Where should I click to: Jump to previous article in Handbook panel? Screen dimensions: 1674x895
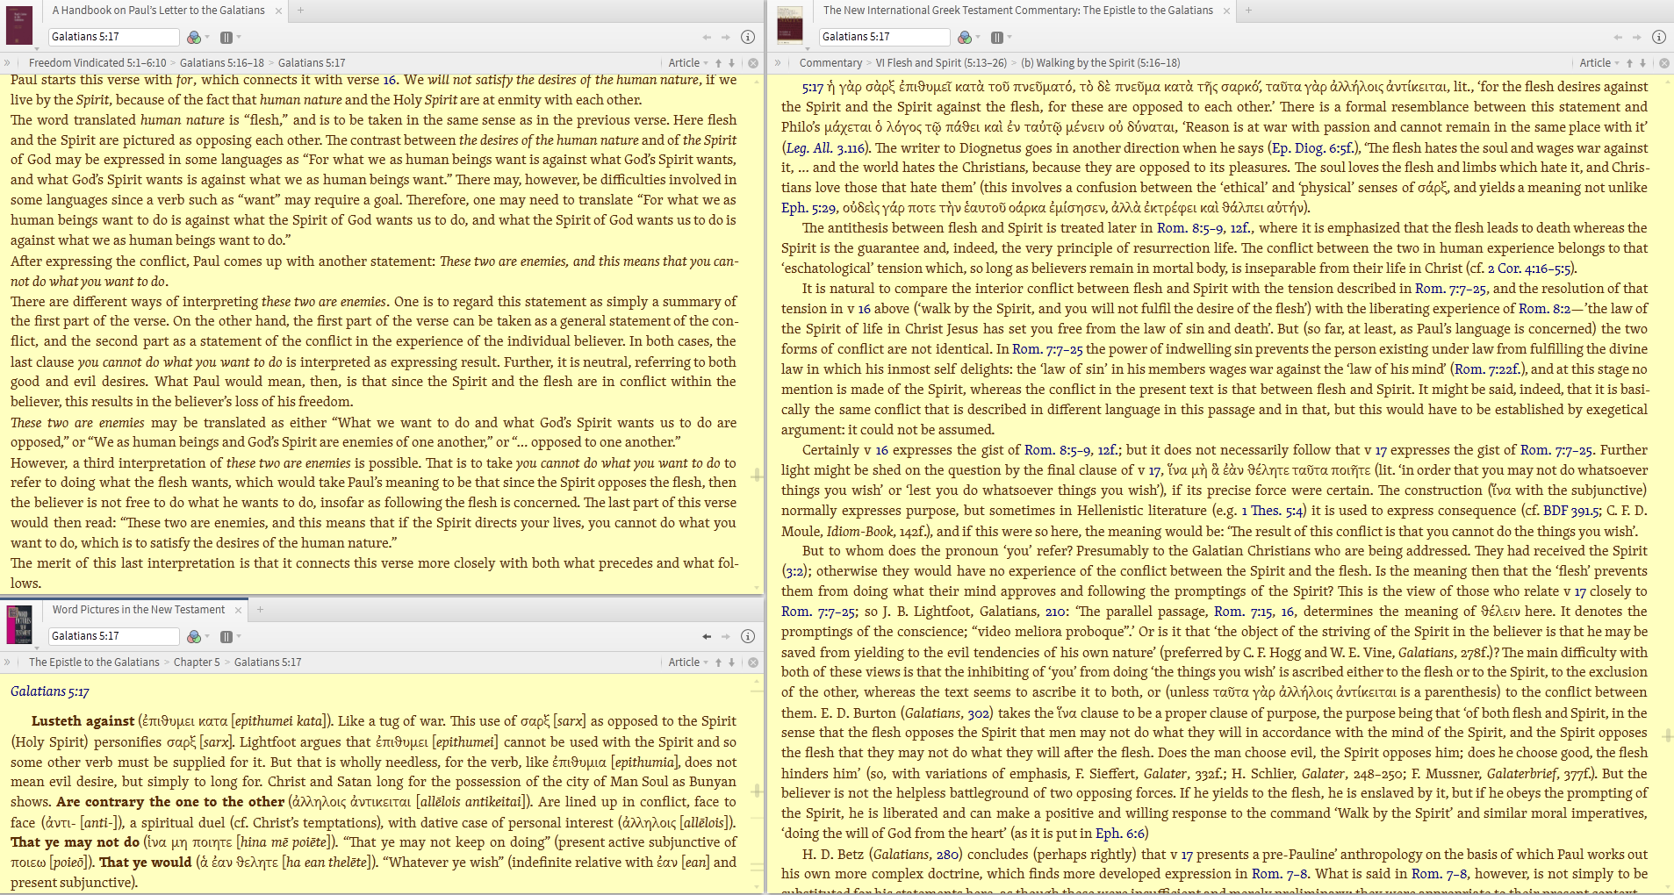718,63
